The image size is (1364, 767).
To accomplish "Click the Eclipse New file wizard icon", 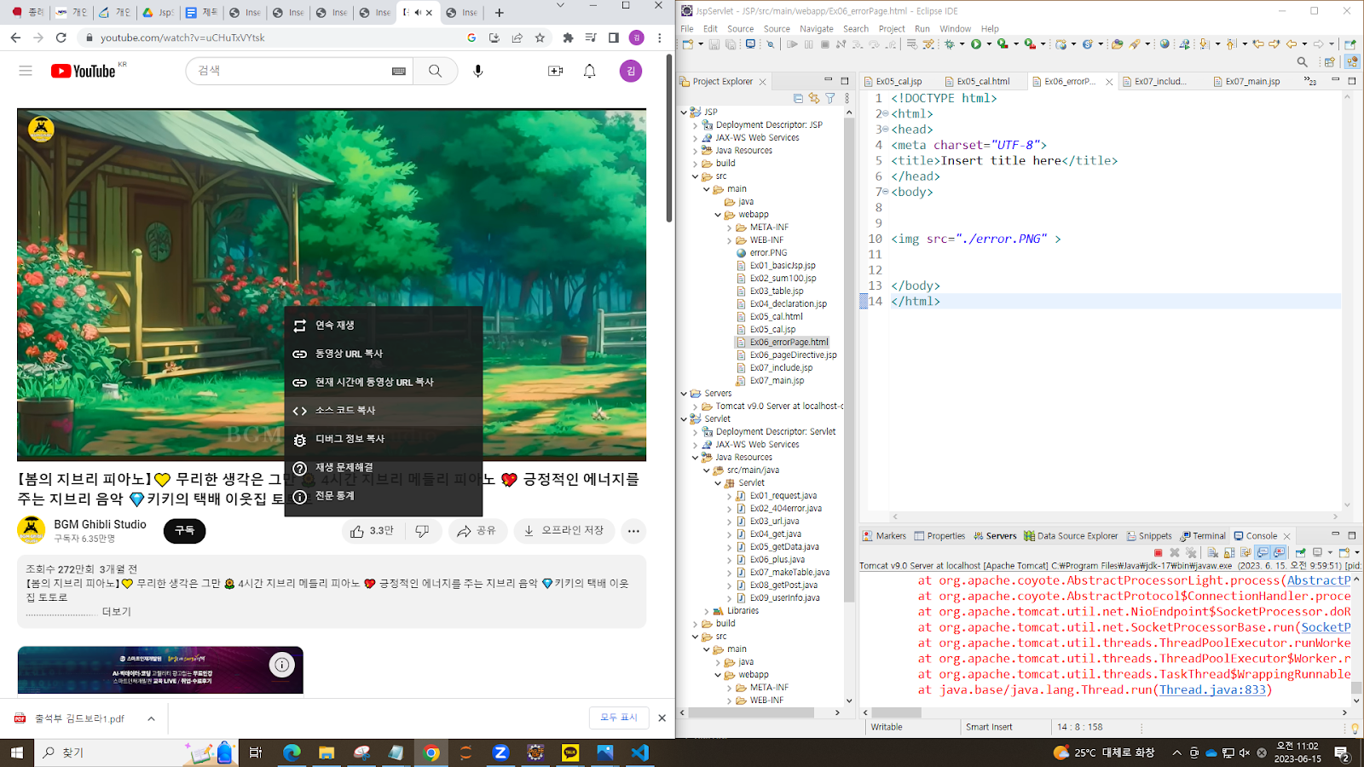I will (687, 43).
